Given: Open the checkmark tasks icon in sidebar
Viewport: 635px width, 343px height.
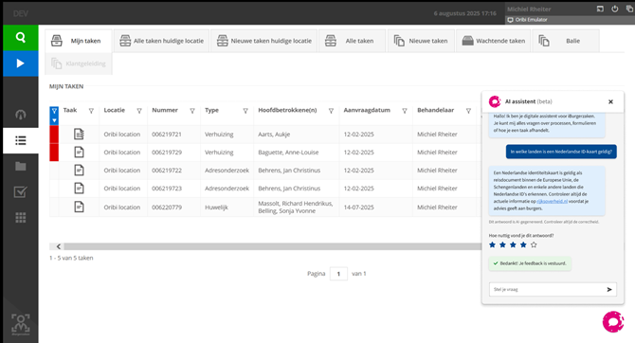Looking at the screenshot, I should coord(20,192).
